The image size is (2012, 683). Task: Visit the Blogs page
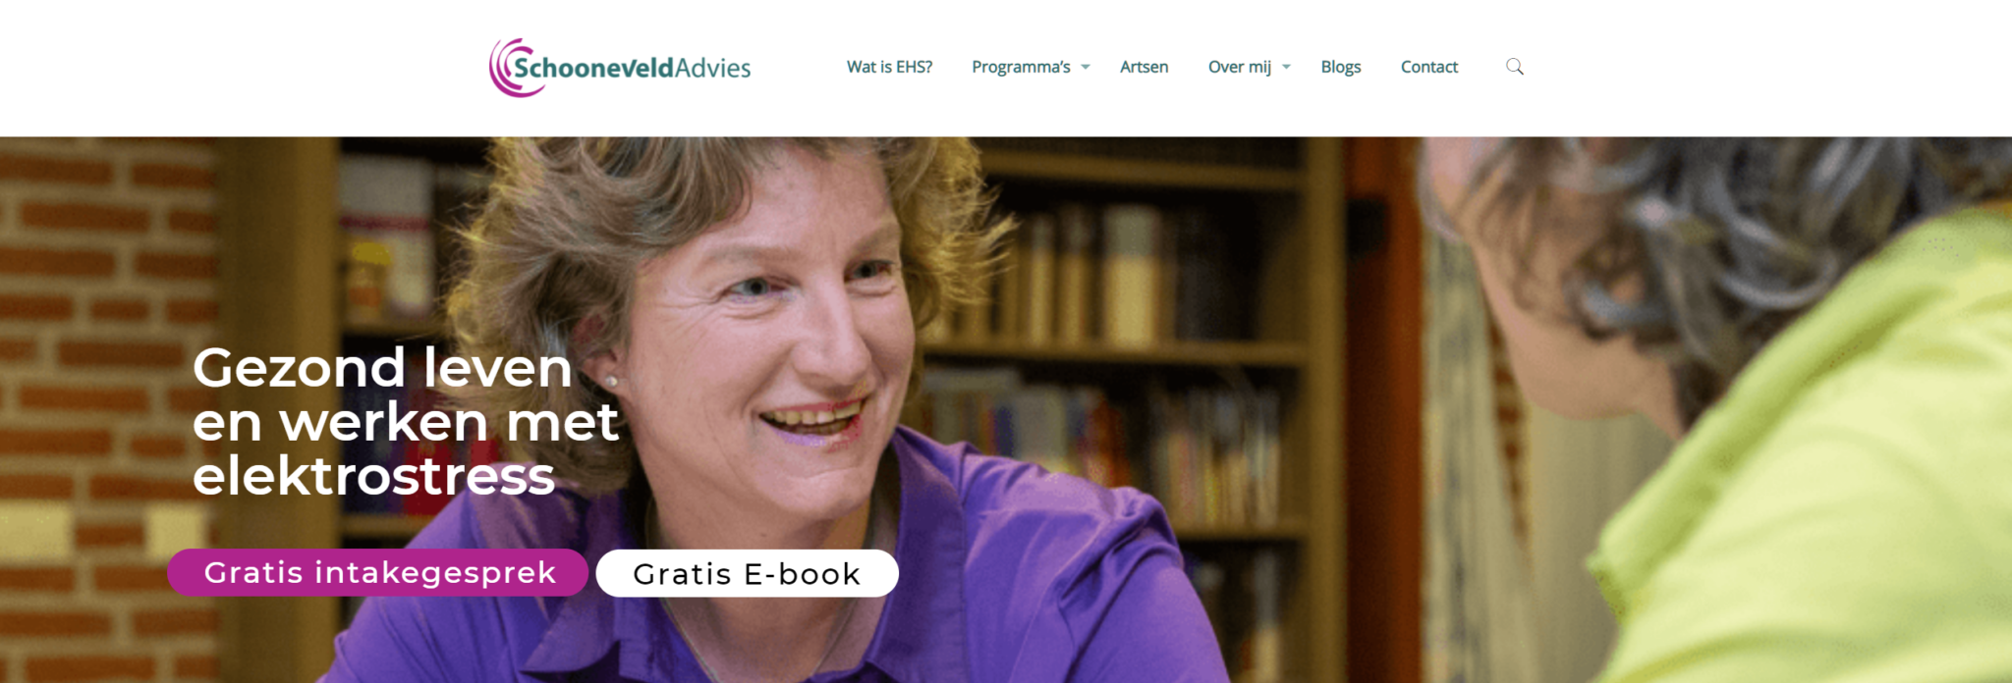point(1340,67)
